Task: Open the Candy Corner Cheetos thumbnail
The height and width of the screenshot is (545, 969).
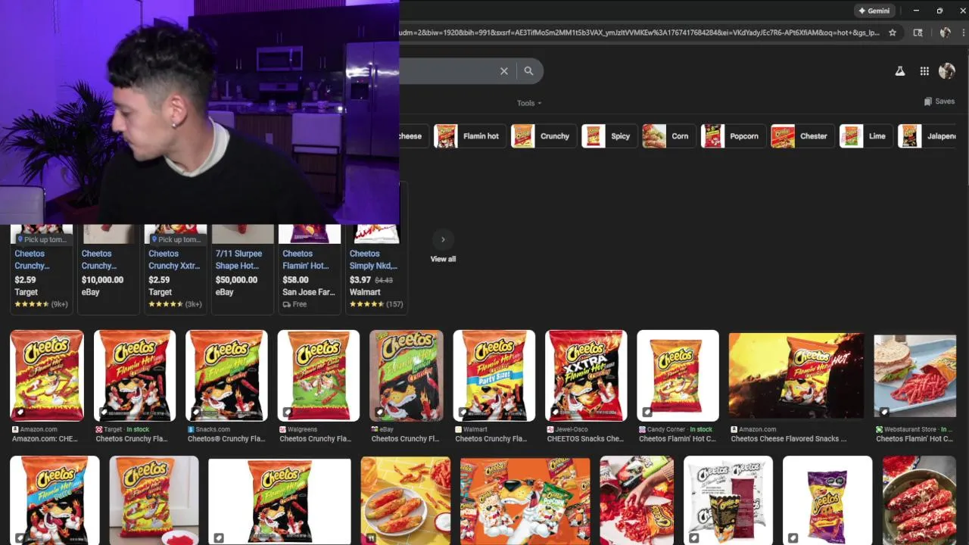Action: coord(678,375)
